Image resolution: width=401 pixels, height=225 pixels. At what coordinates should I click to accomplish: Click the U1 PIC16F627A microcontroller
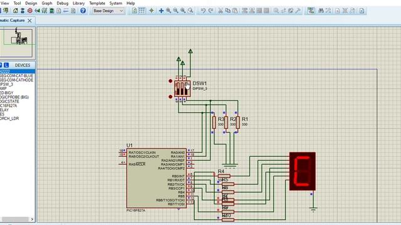click(157, 178)
